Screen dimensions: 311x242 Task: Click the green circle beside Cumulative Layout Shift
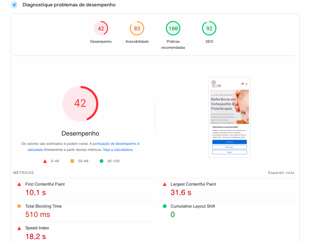(x=165, y=206)
